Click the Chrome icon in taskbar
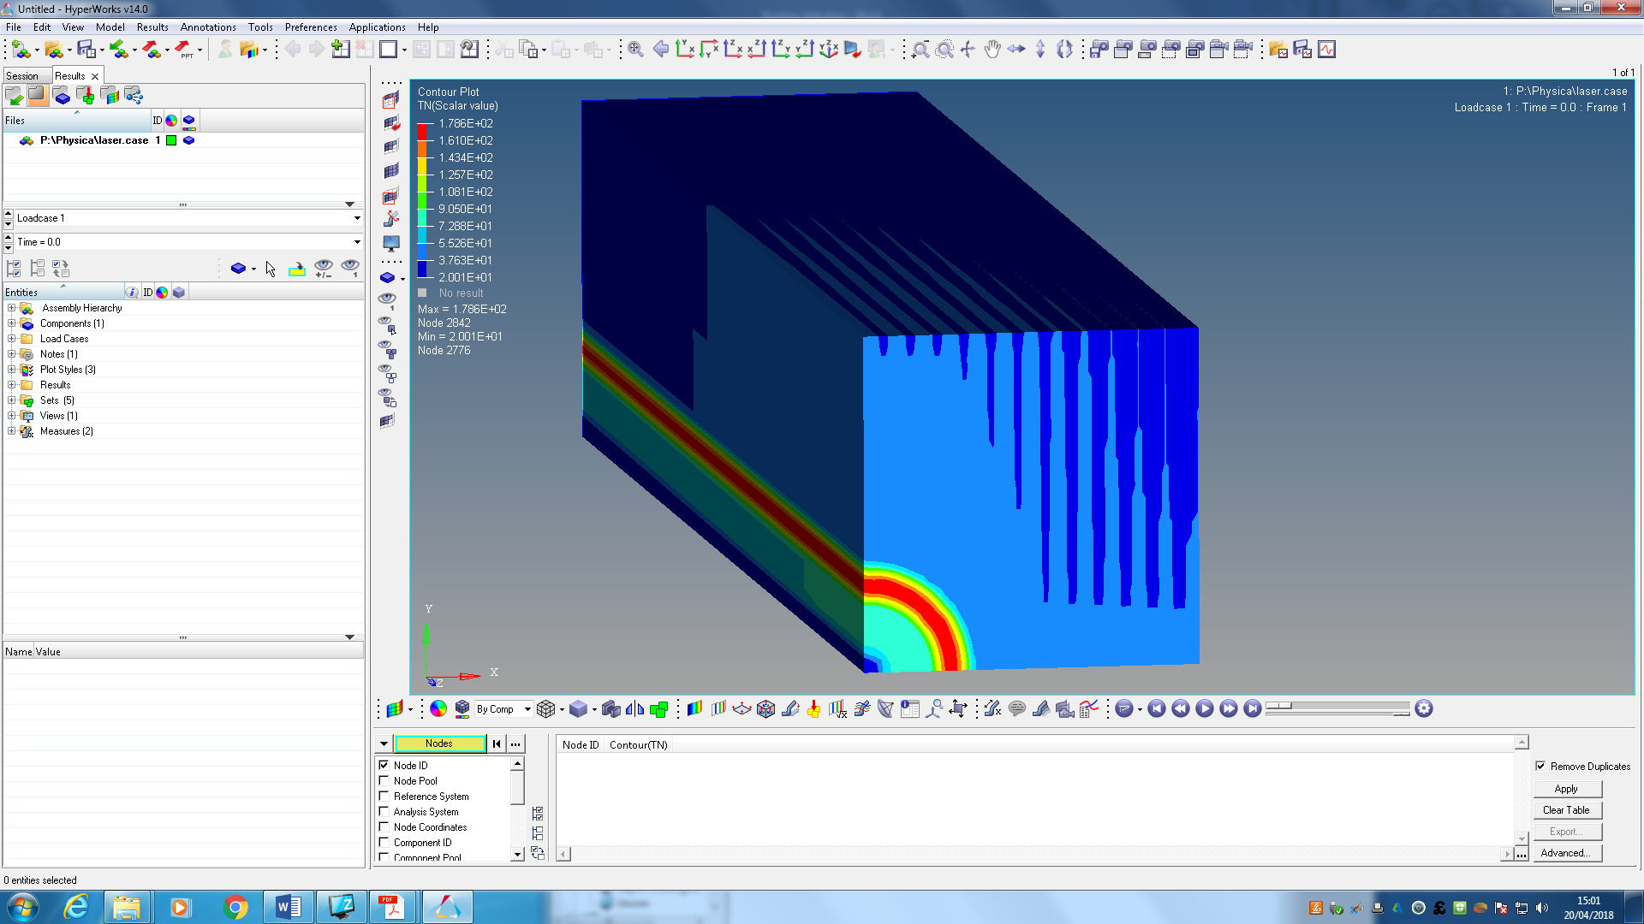The image size is (1644, 924). [235, 907]
